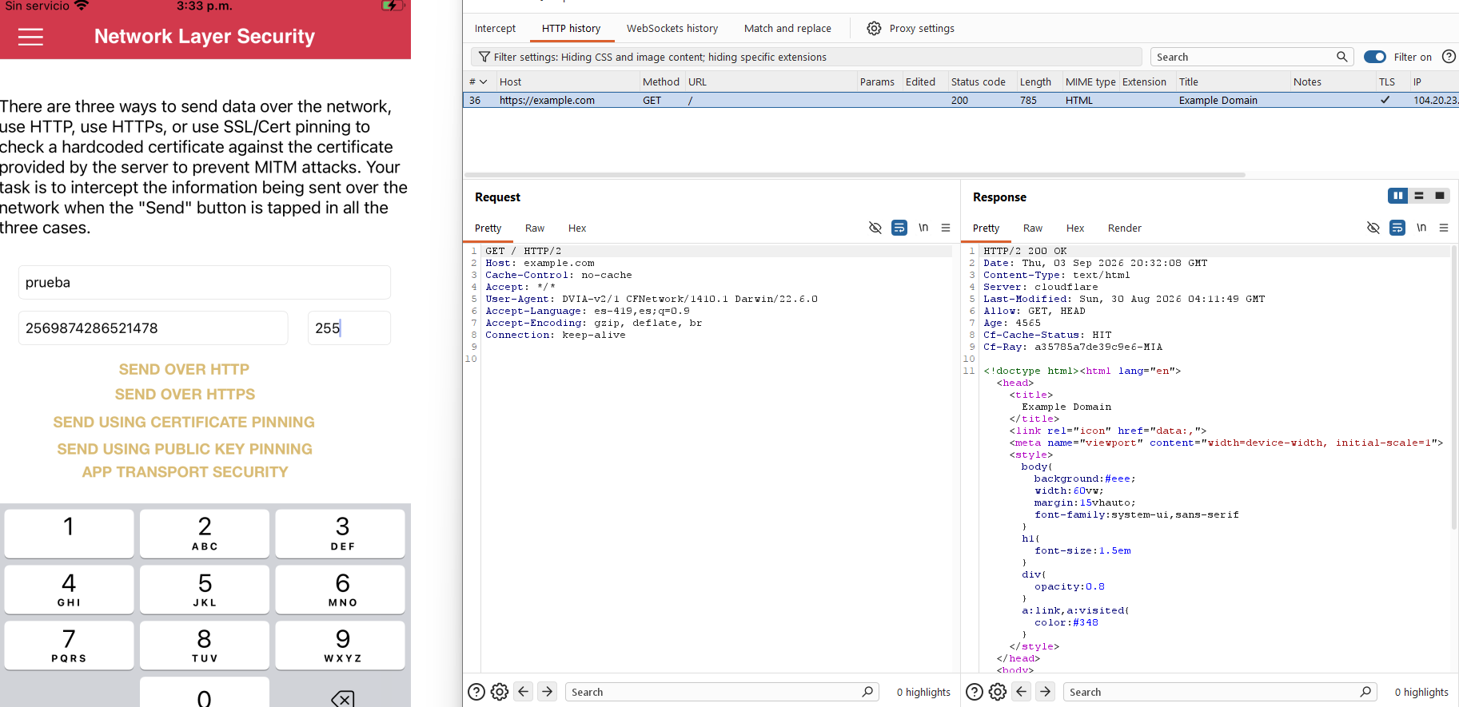The height and width of the screenshot is (707, 1459).
Task: Click the history table horizontal scrollbar
Action: click(x=855, y=175)
